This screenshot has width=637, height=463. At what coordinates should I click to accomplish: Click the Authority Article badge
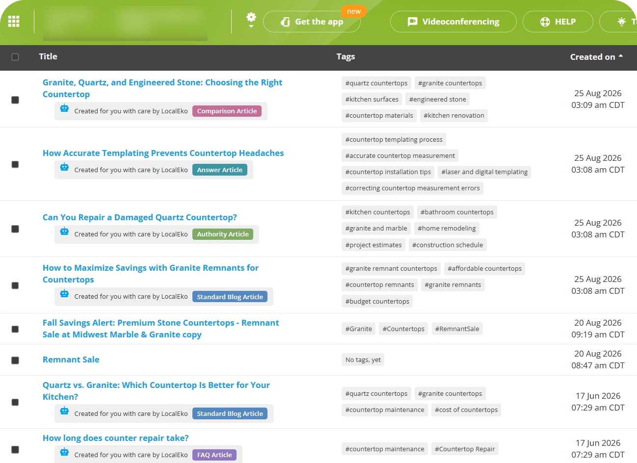pyautogui.click(x=223, y=234)
